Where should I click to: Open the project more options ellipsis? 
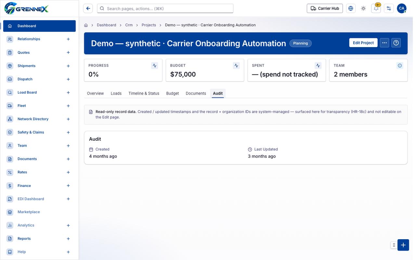pos(384,43)
